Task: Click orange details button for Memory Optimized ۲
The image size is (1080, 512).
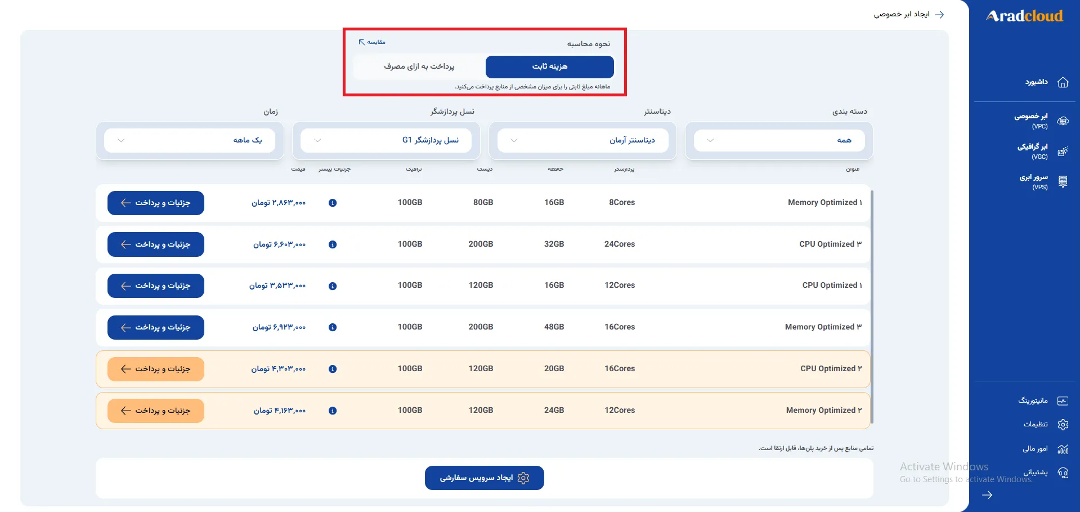Action: [156, 411]
